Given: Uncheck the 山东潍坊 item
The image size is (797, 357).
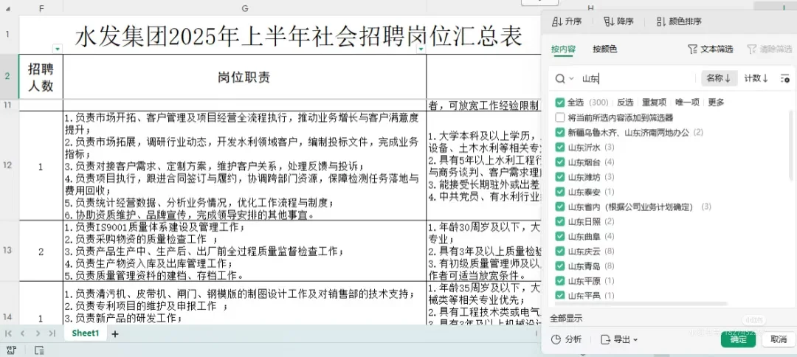Looking at the screenshot, I should click(x=559, y=177).
